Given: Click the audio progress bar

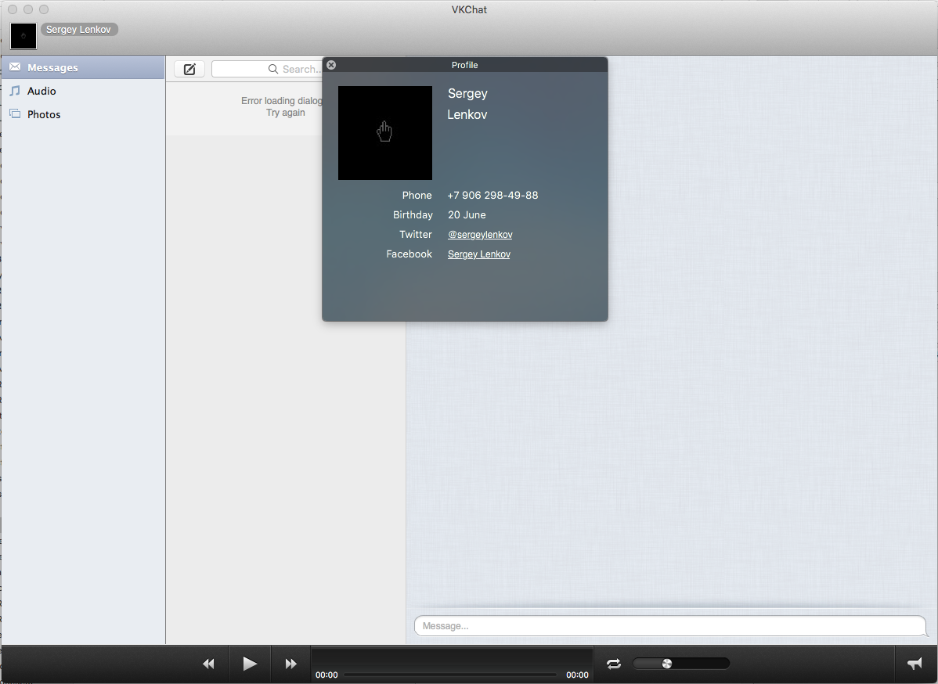Looking at the screenshot, I should pyautogui.click(x=450, y=675).
